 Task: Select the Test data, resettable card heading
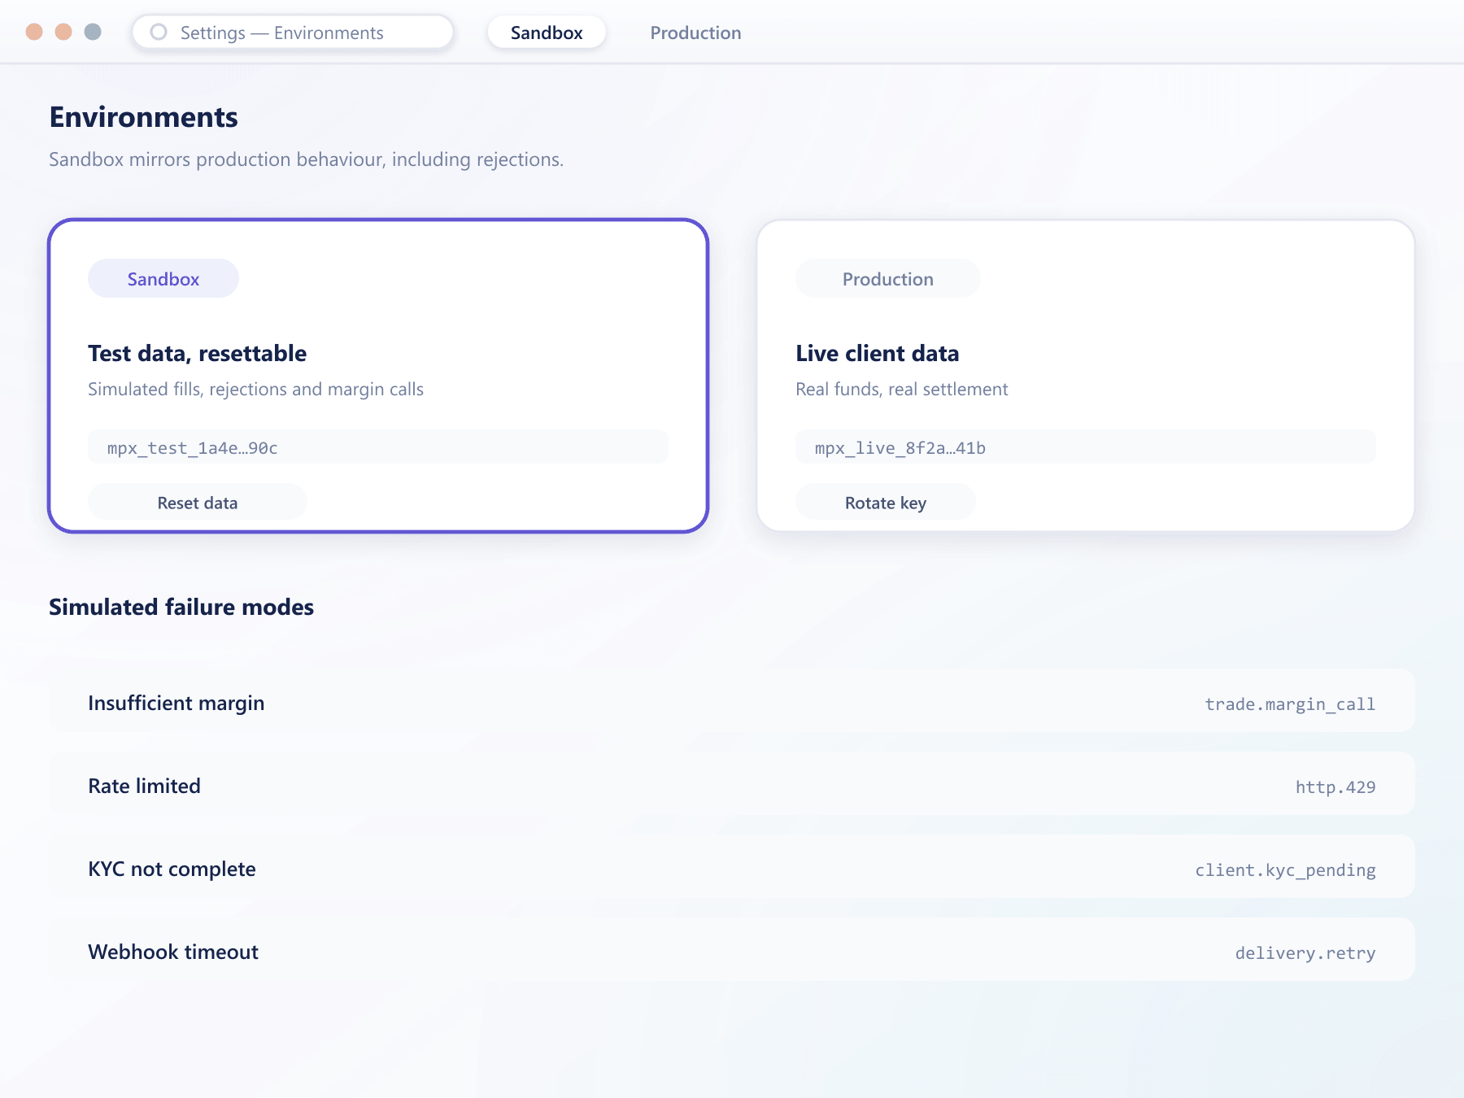pyautogui.click(x=198, y=353)
